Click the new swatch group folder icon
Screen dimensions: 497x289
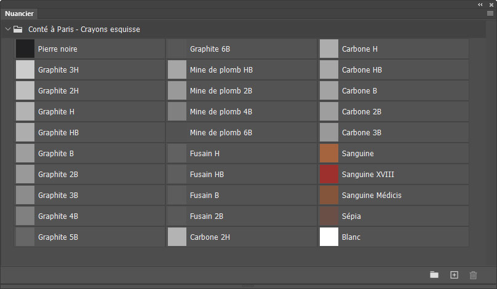(434, 275)
